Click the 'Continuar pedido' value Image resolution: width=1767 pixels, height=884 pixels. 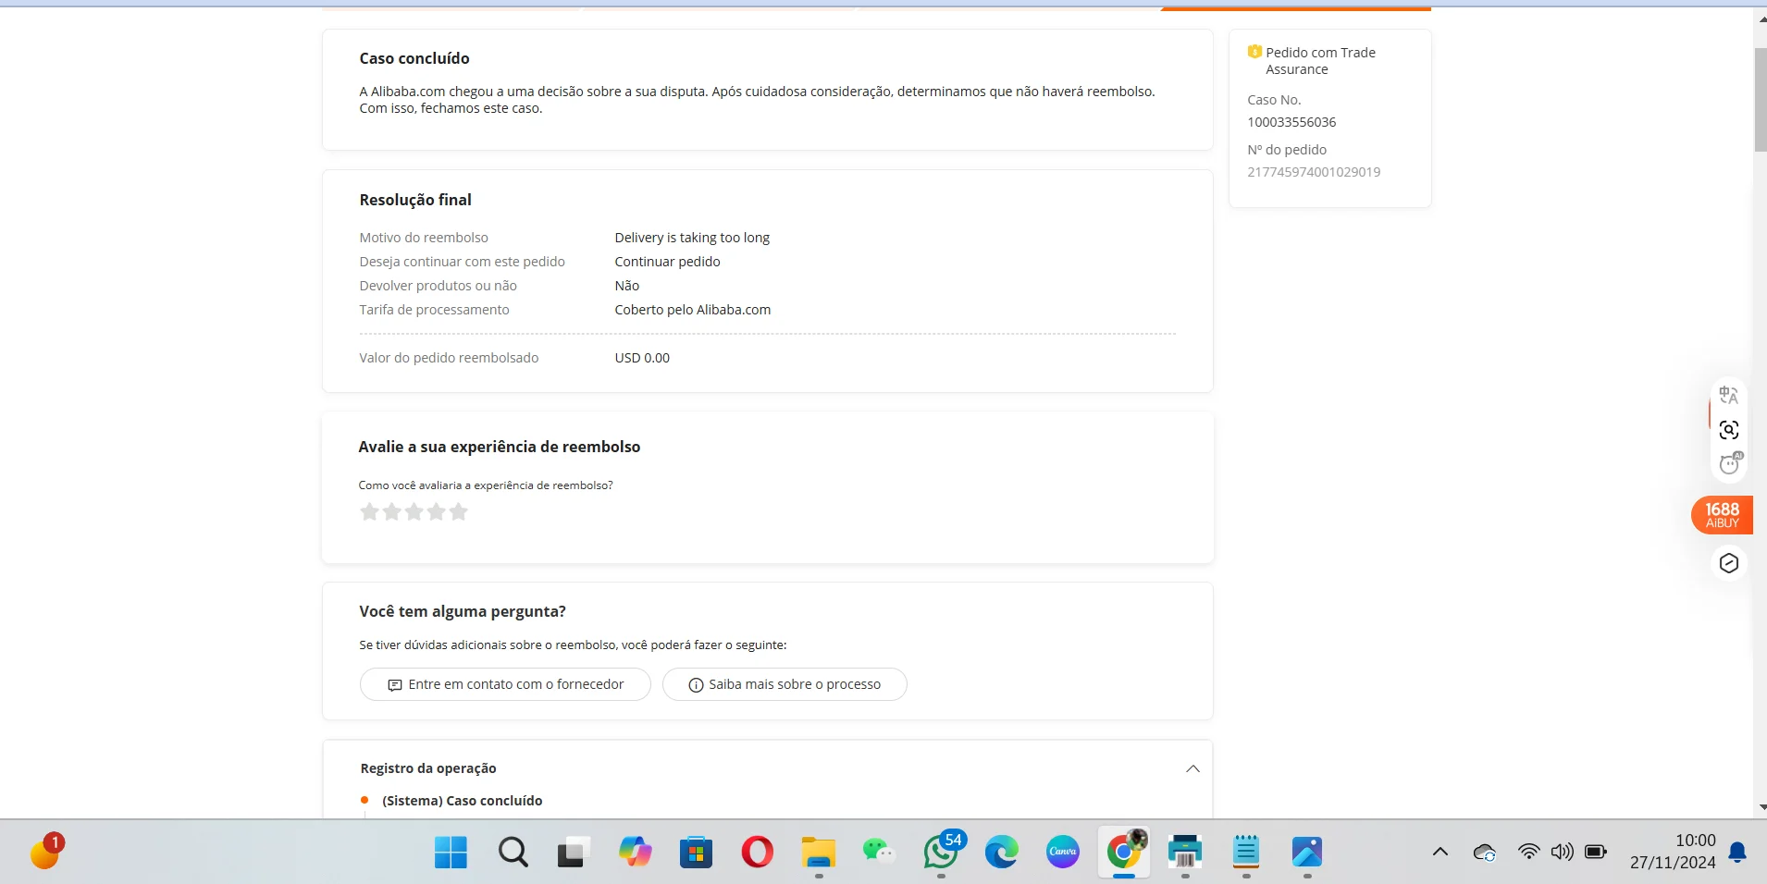[x=667, y=262]
